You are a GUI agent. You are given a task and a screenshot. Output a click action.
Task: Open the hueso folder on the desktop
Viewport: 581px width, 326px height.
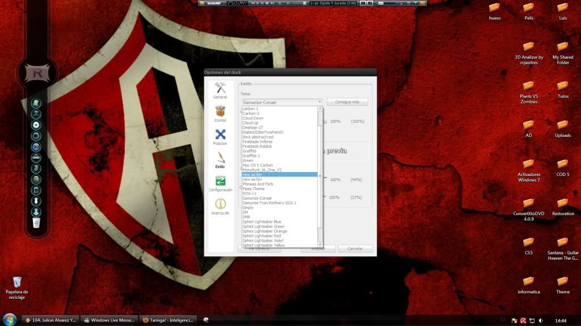(495, 11)
